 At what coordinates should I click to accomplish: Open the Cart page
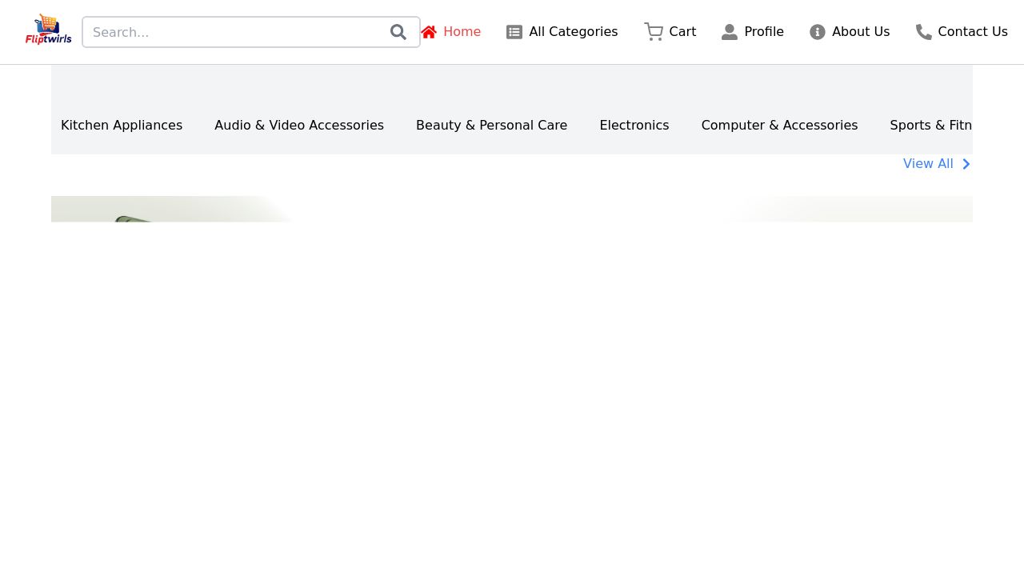pyautogui.click(x=670, y=32)
